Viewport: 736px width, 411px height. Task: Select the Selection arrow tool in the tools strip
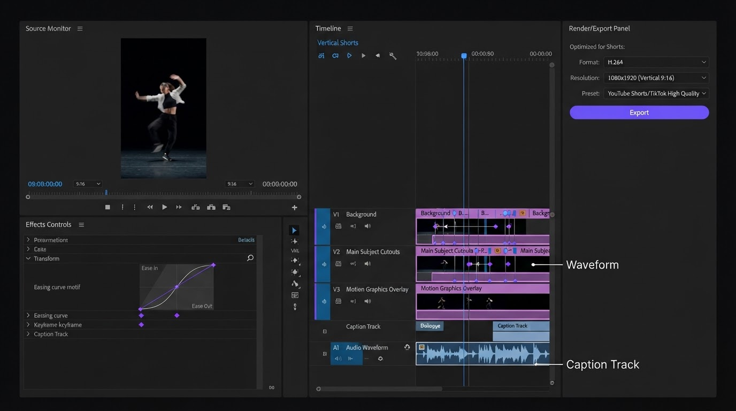click(x=294, y=231)
